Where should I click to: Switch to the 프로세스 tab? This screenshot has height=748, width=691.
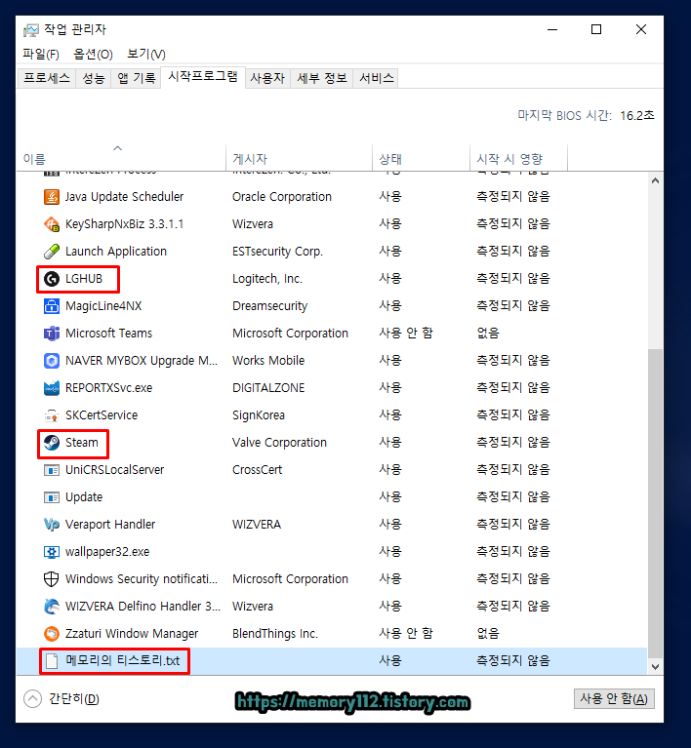(47, 78)
